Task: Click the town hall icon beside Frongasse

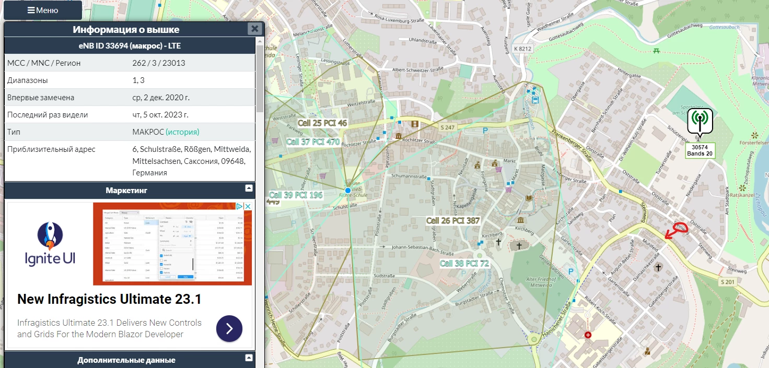Action: point(477,165)
